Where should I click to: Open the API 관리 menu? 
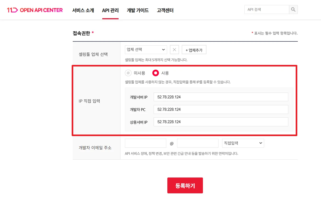pos(110,10)
